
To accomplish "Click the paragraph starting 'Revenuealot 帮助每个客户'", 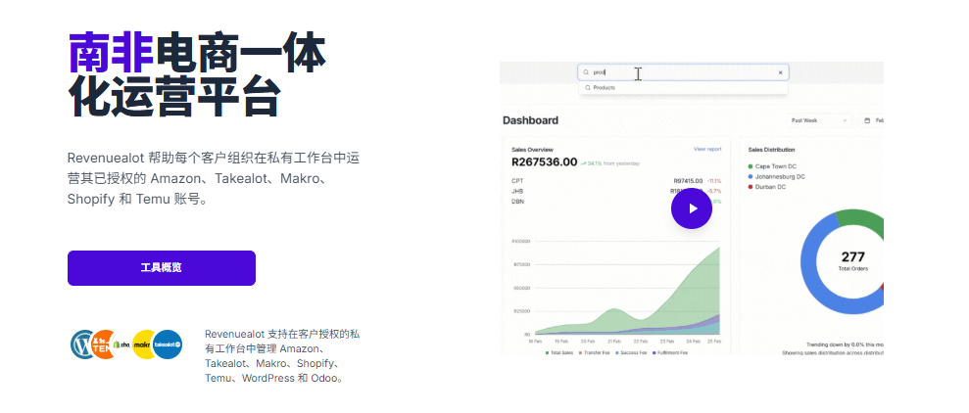I will point(214,179).
